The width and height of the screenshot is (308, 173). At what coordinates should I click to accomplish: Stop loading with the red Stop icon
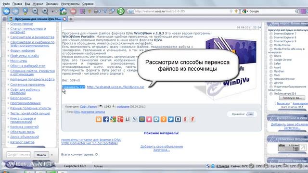coord(73,11)
